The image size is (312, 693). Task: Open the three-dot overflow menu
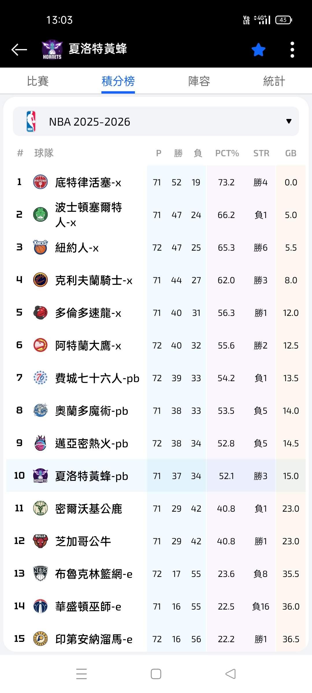click(292, 50)
